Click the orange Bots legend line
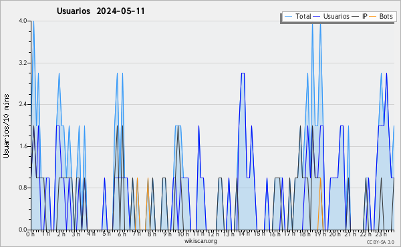The image size is (401, 247). click(x=373, y=17)
